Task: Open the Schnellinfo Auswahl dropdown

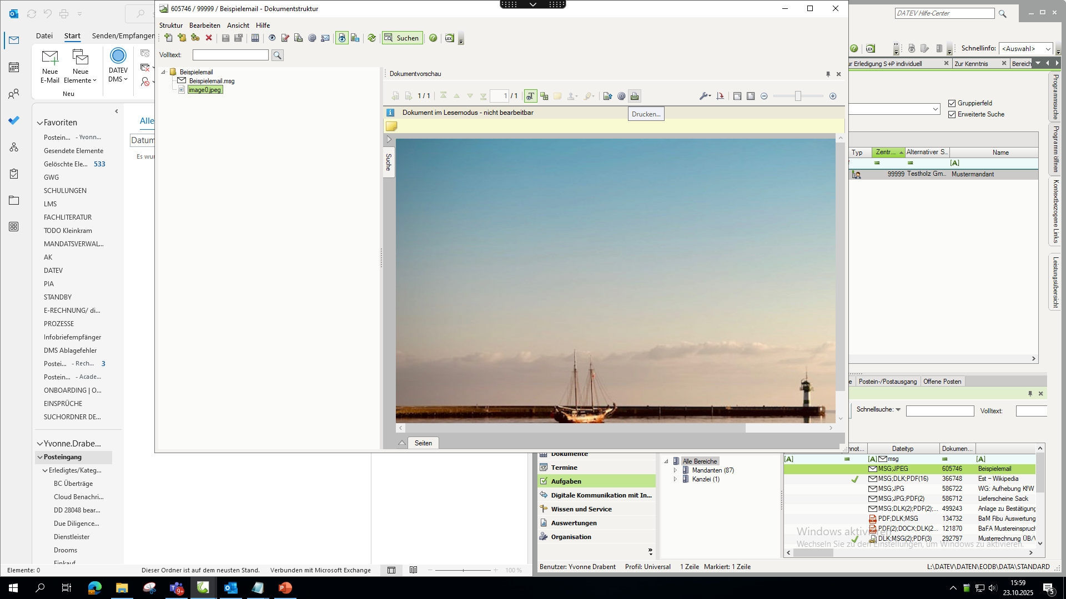Action: pyautogui.click(x=1048, y=49)
